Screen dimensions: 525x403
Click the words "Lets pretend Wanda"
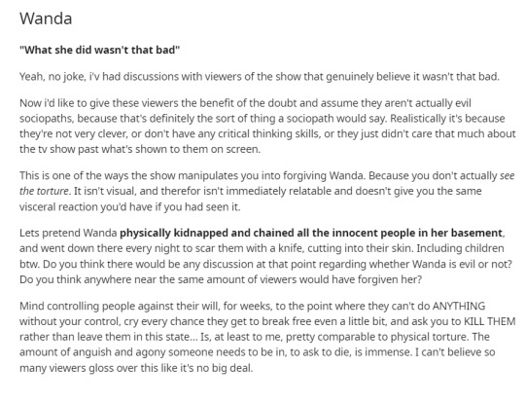[68, 233]
